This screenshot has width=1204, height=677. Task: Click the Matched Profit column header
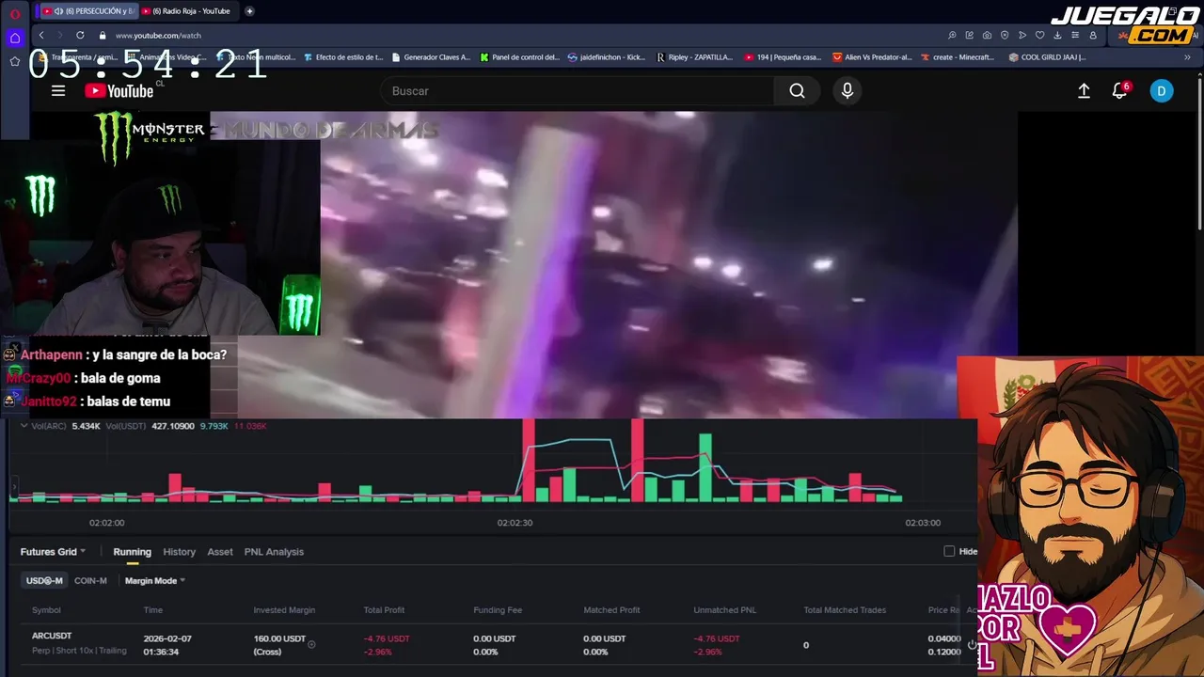pyautogui.click(x=611, y=610)
